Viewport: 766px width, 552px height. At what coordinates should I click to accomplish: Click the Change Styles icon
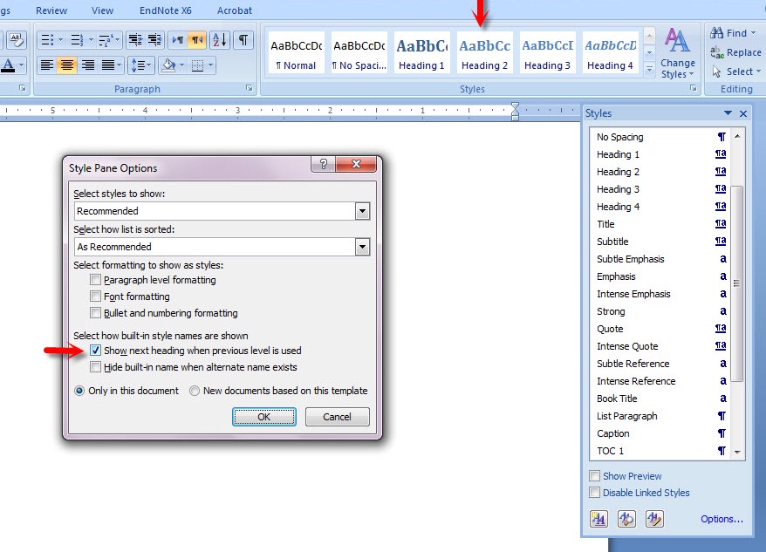pos(678,52)
